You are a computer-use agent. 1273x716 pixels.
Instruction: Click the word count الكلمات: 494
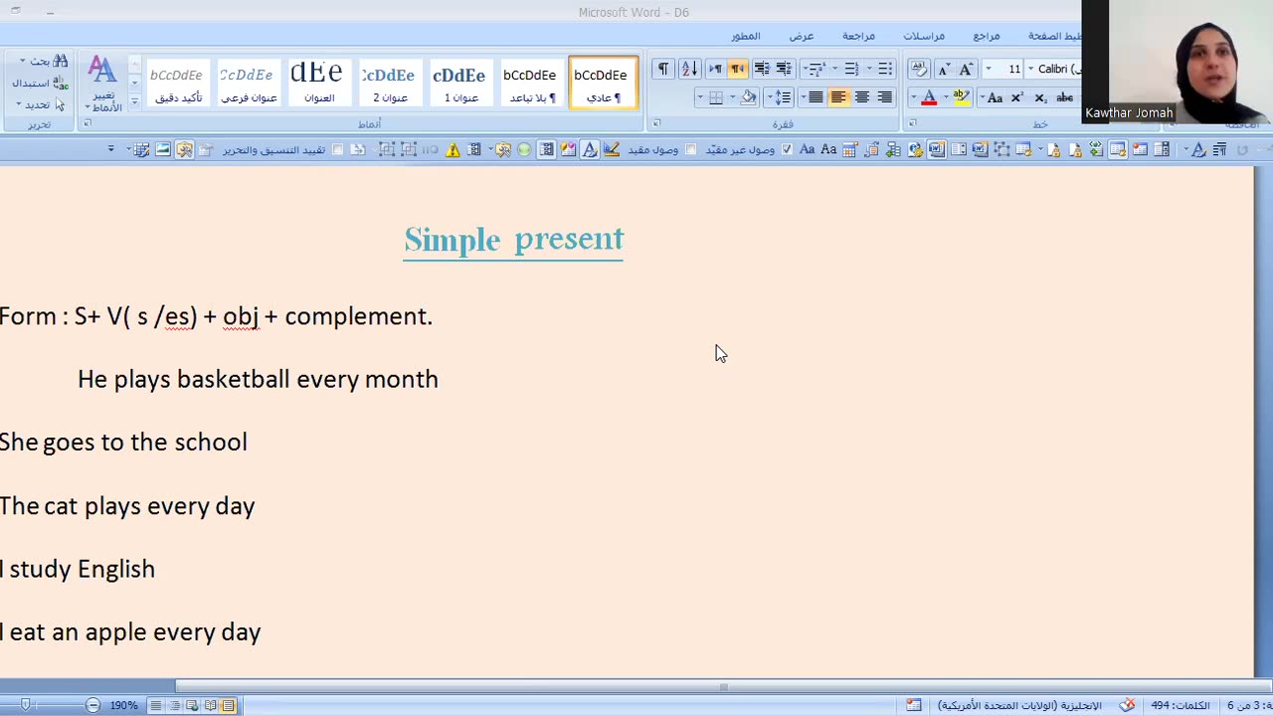1181,705
